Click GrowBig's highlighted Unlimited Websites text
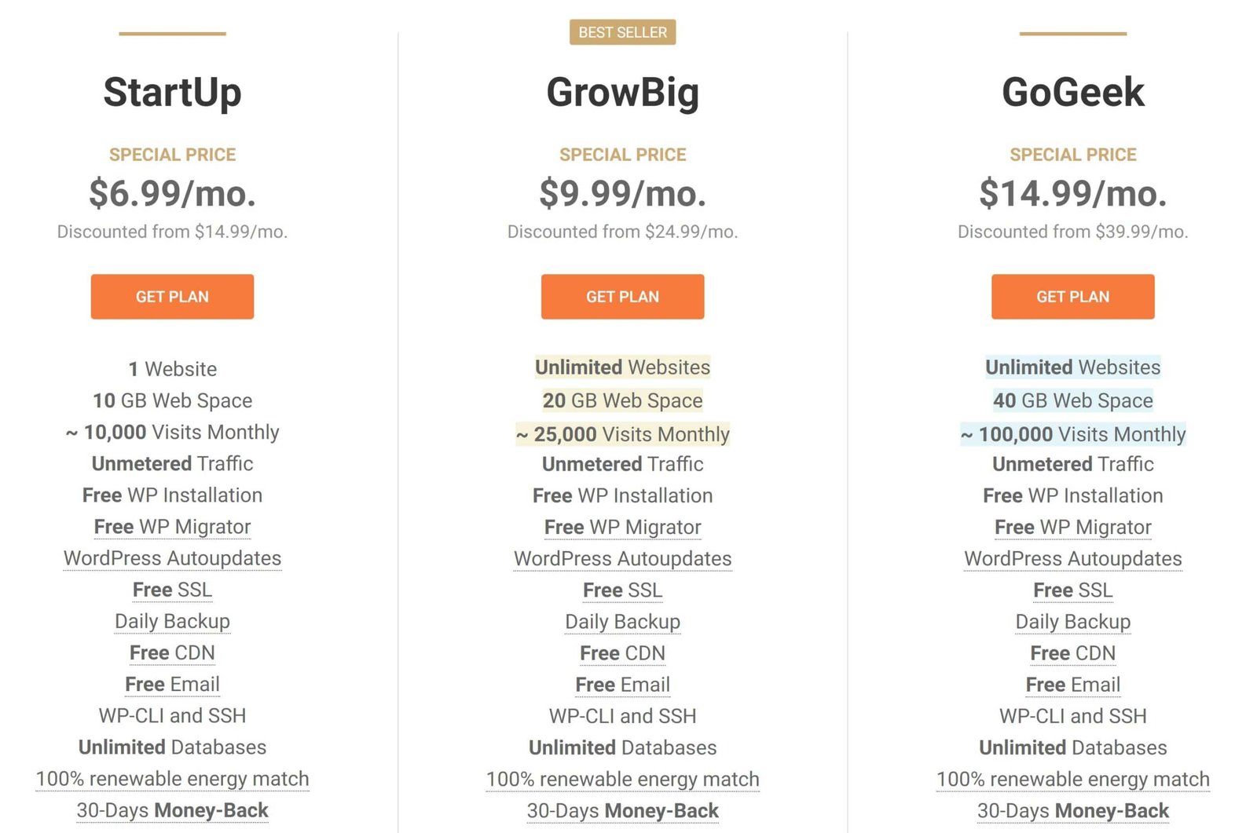Image resolution: width=1257 pixels, height=833 pixels. (622, 367)
